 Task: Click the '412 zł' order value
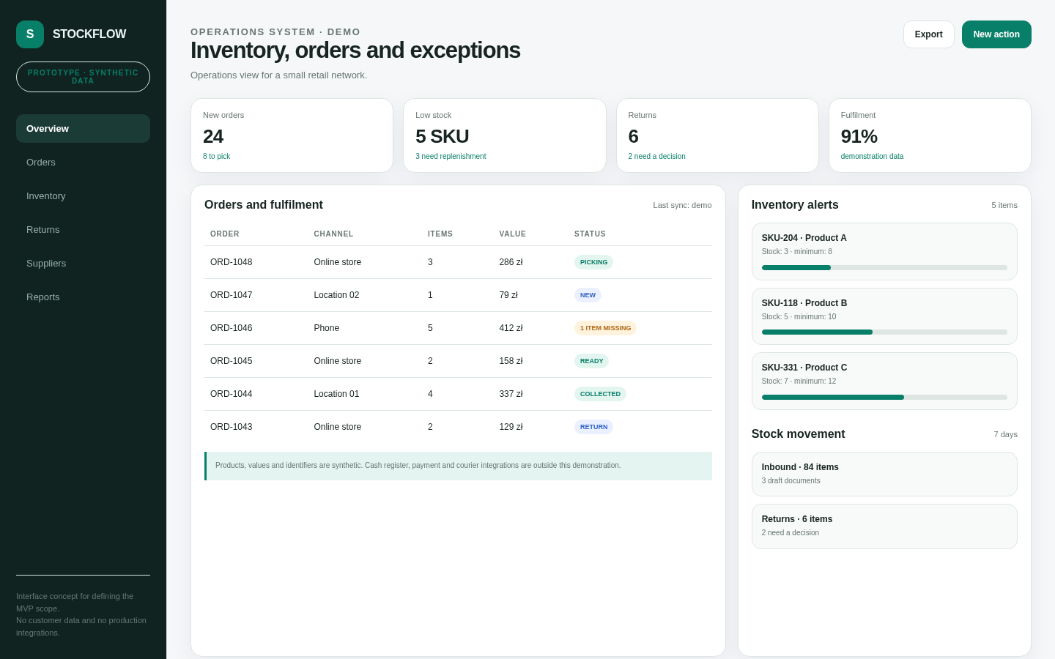[x=511, y=328]
